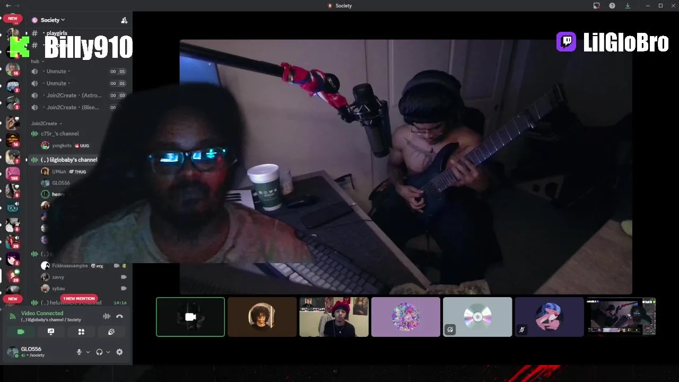Deafen using the headphones icon
This screenshot has width=679, height=382.
point(99,352)
